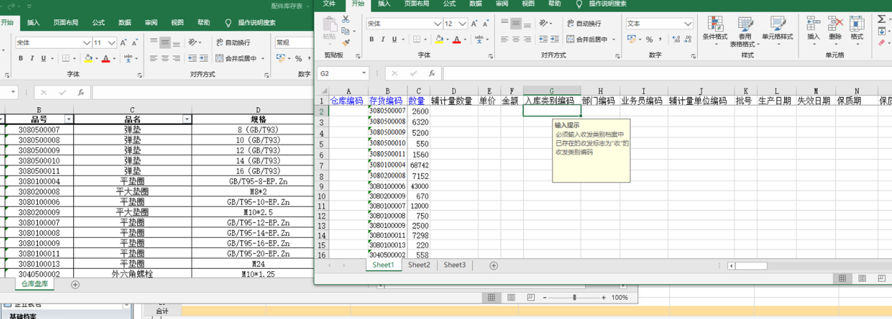
Task: Open 品名 filter dropdown in back window
Action: [x=187, y=119]
